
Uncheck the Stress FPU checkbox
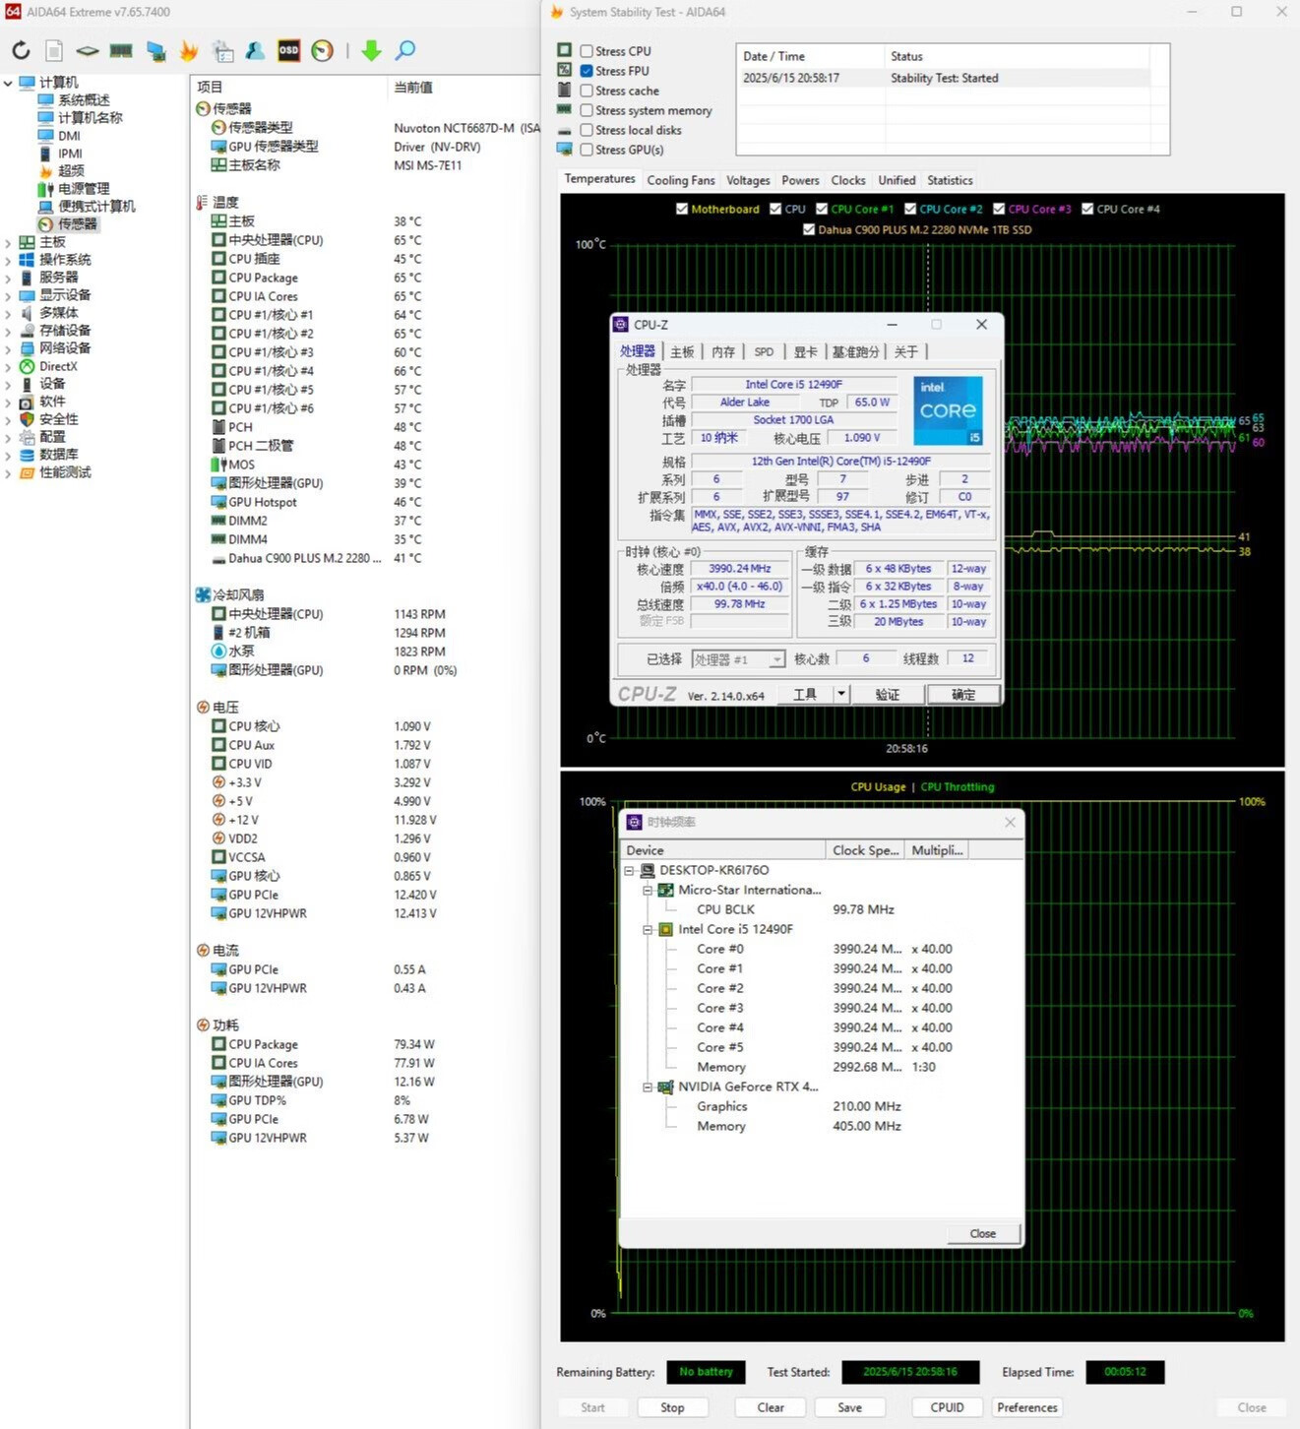[587, 71]
